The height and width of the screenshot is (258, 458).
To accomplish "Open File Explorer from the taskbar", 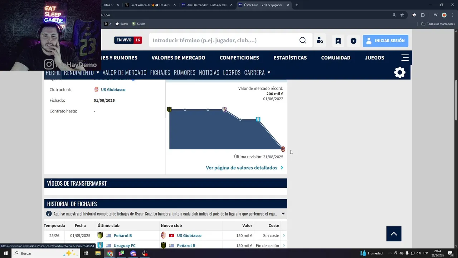I will (x=98, y=253).
